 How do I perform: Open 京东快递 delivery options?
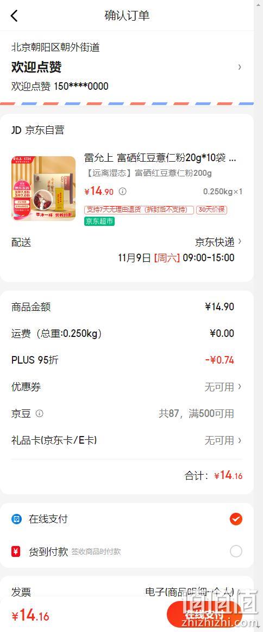(218, 242)
